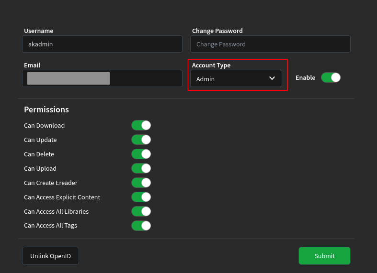Focus the Change Password input field

coord(270,44)
